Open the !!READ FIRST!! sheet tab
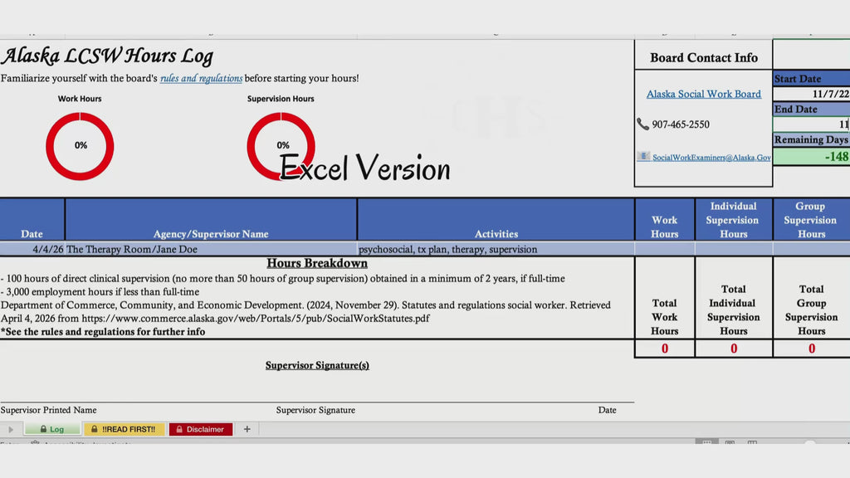The height and width of the screenshot is (478, 850). [x=124, y=429]
